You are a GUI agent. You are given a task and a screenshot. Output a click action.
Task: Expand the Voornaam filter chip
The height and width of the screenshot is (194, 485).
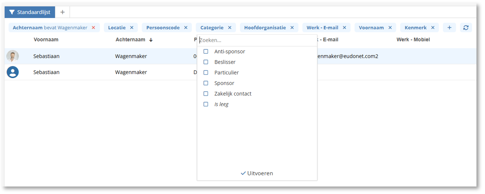point(371,28)
